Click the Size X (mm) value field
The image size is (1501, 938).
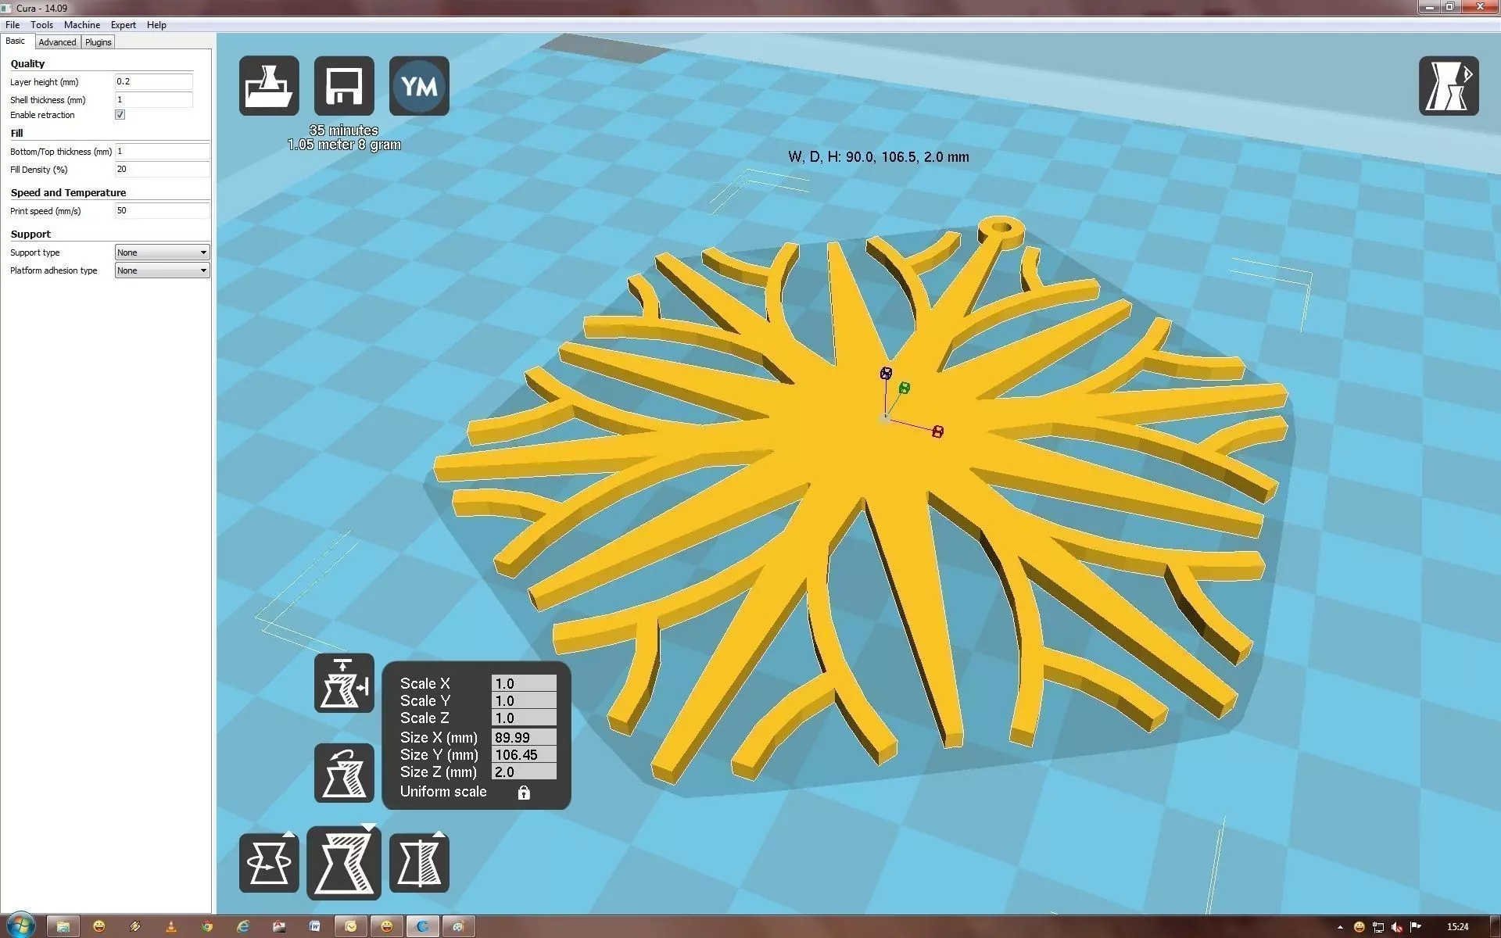point(524,738)
